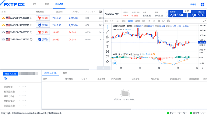207x115 pixels.
Task: Click the silver icon beside XAG/USD ベア230515
Action: tap(3, 39)
